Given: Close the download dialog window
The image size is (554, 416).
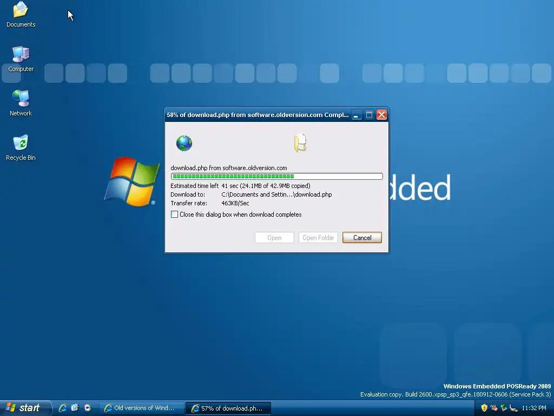Looking at the screenshot, I should 381,115.
